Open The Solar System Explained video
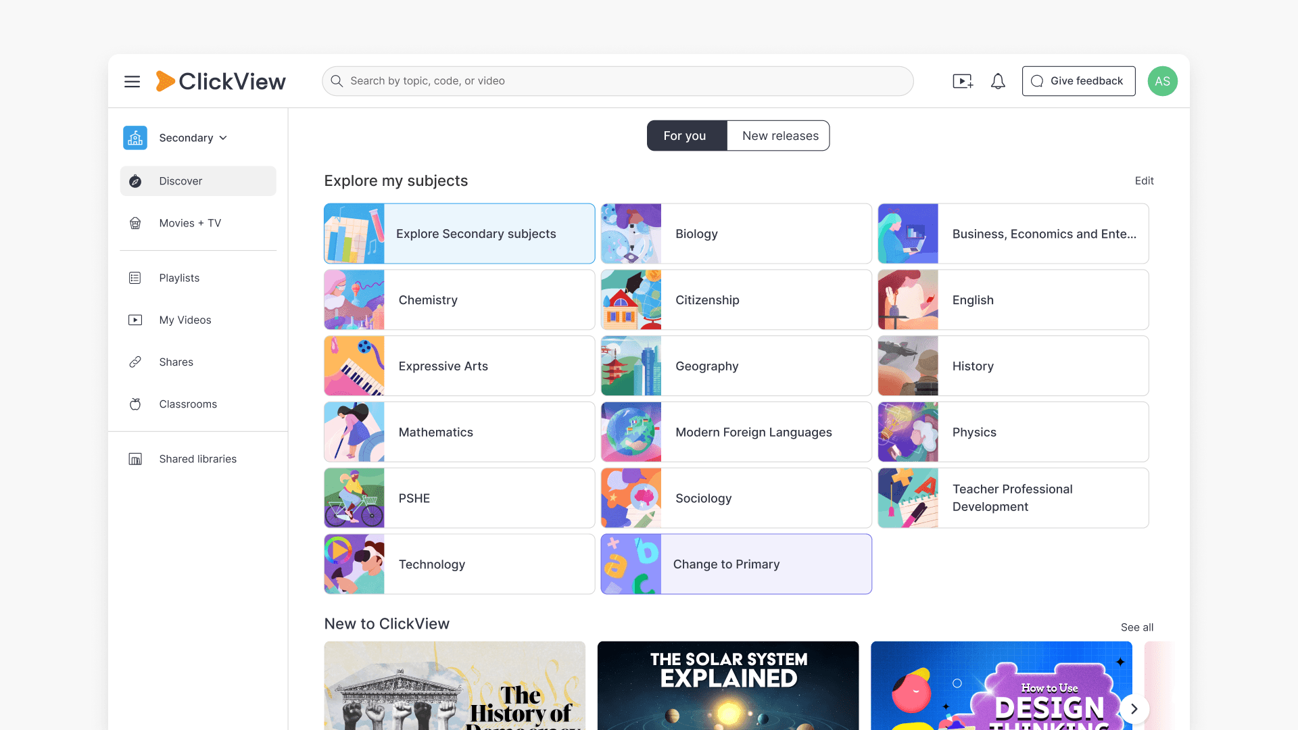 [728, 685]
